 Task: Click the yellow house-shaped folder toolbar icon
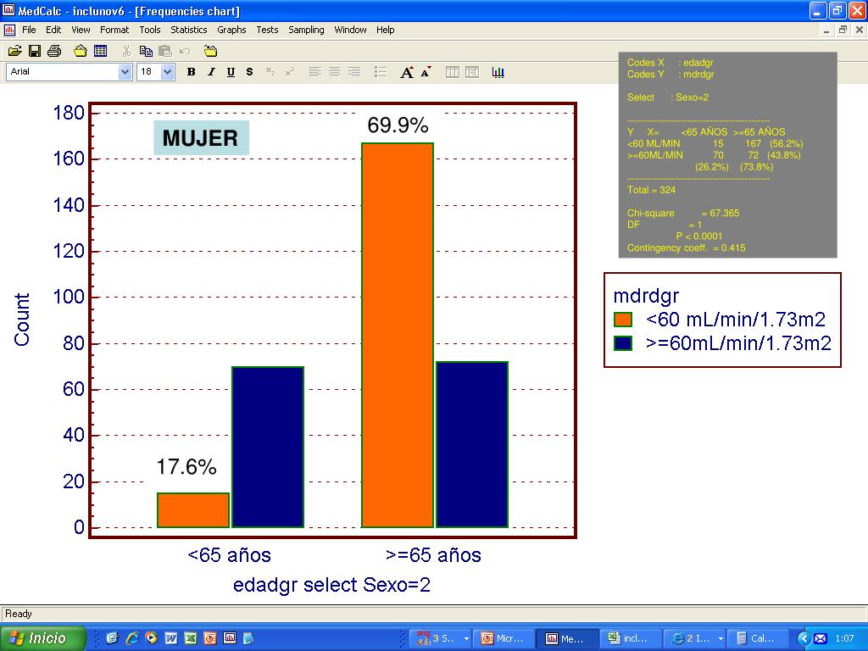pos(81,52)
